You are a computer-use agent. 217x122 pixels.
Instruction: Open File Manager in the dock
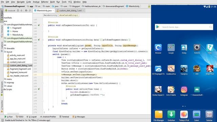(x=159, y=115)
